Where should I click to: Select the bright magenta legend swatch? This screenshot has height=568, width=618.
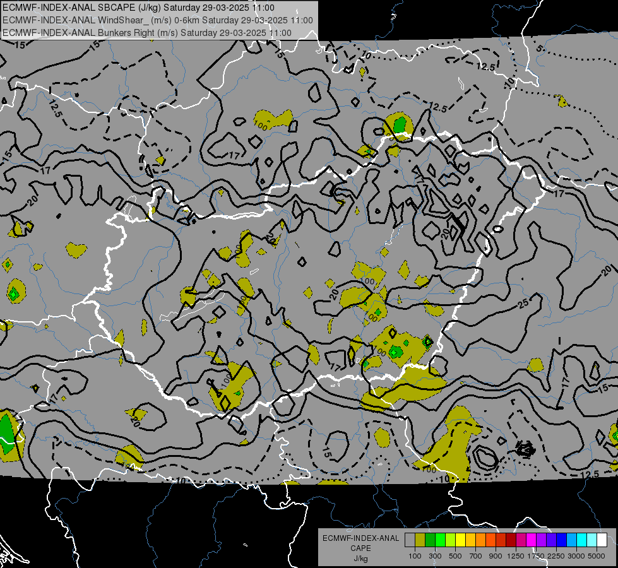pyautogui.click(x=532, y=540)
